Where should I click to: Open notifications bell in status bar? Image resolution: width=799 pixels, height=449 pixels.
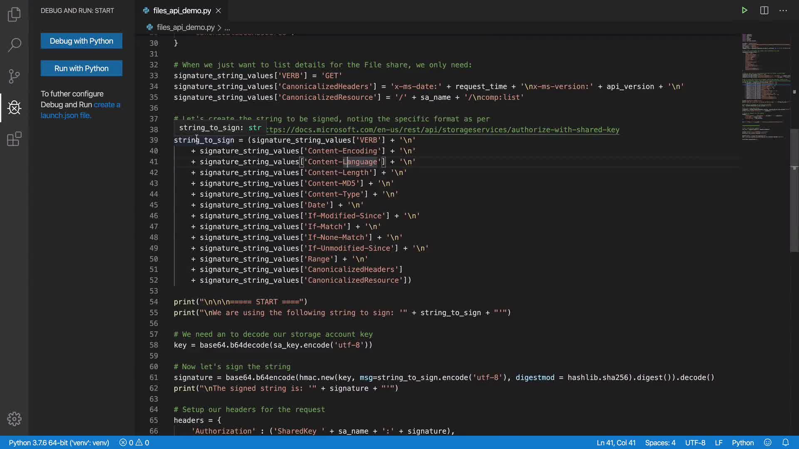(x=785, y=442)
